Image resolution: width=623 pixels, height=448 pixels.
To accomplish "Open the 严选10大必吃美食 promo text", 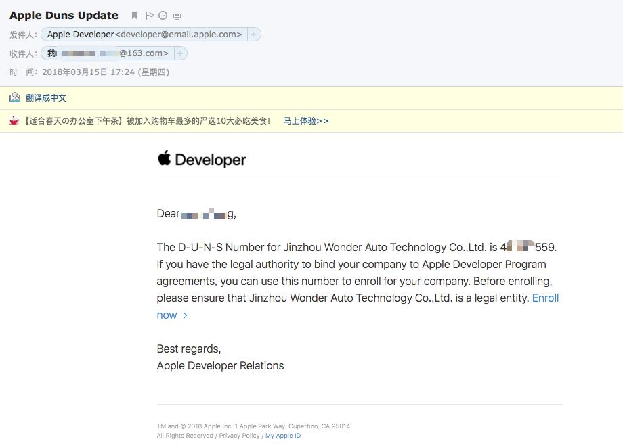I will 148,121.
